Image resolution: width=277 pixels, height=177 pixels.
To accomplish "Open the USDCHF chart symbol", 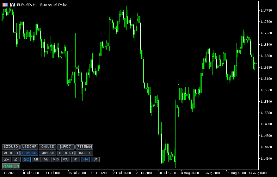I will [x=29, y=147].
